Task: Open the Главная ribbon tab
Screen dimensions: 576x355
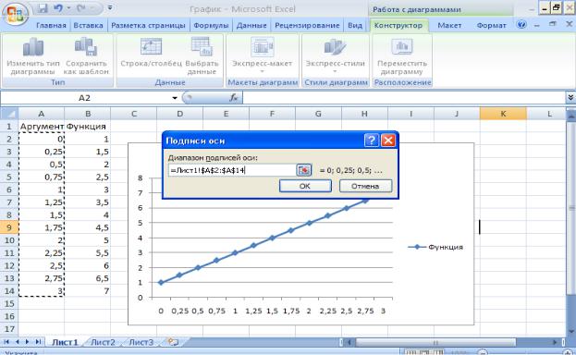Action: pos(51,25)
